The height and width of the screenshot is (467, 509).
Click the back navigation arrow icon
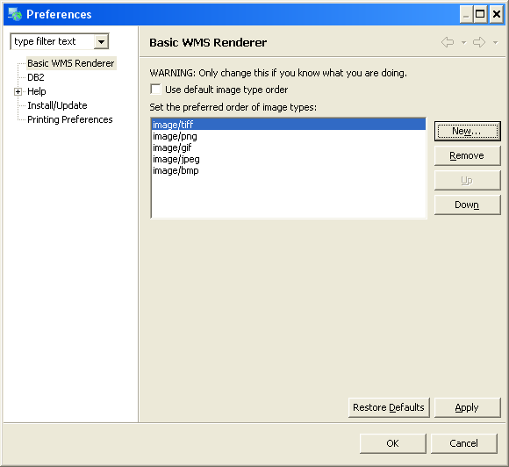click(x=448, y=42)
